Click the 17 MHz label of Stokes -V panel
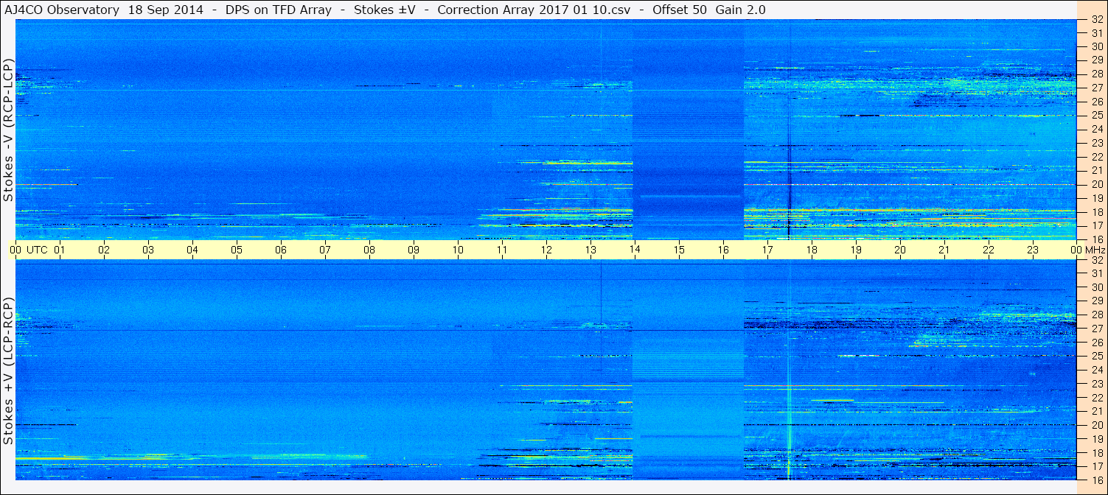 [1097, 225]
